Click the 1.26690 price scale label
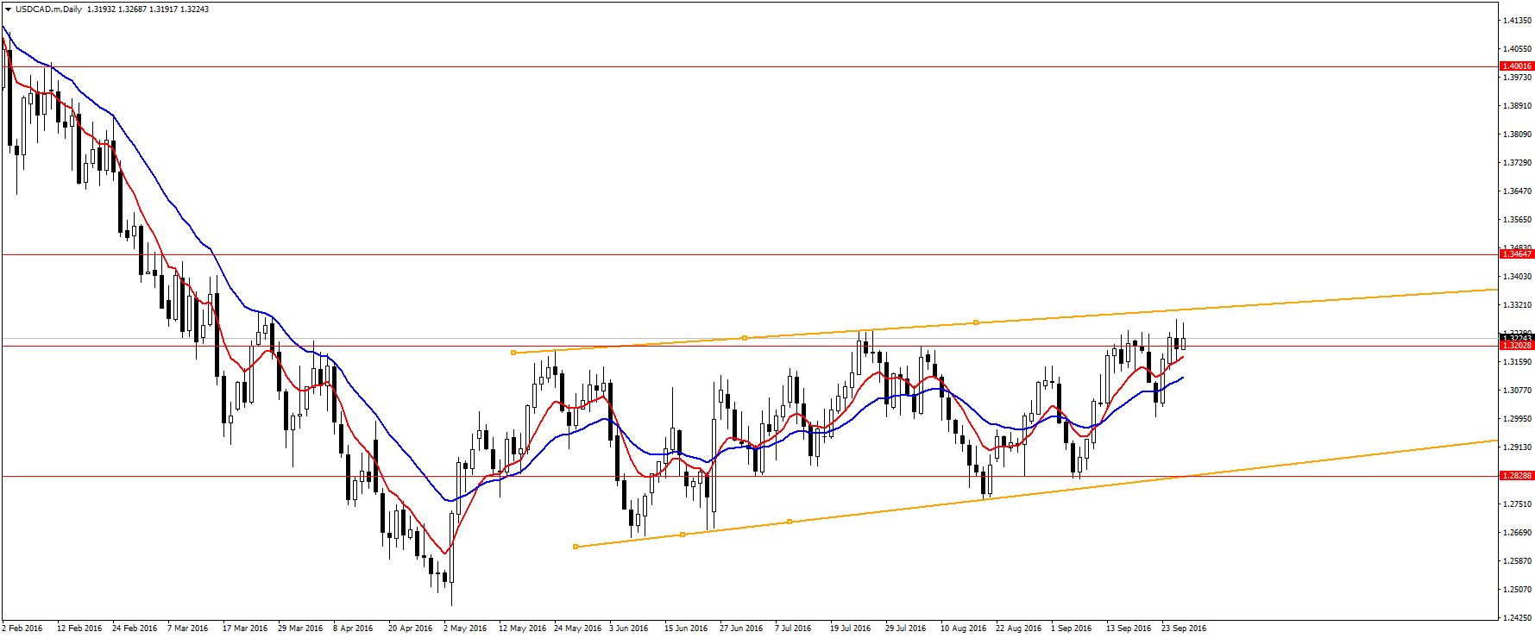 tap(1518, 533)
